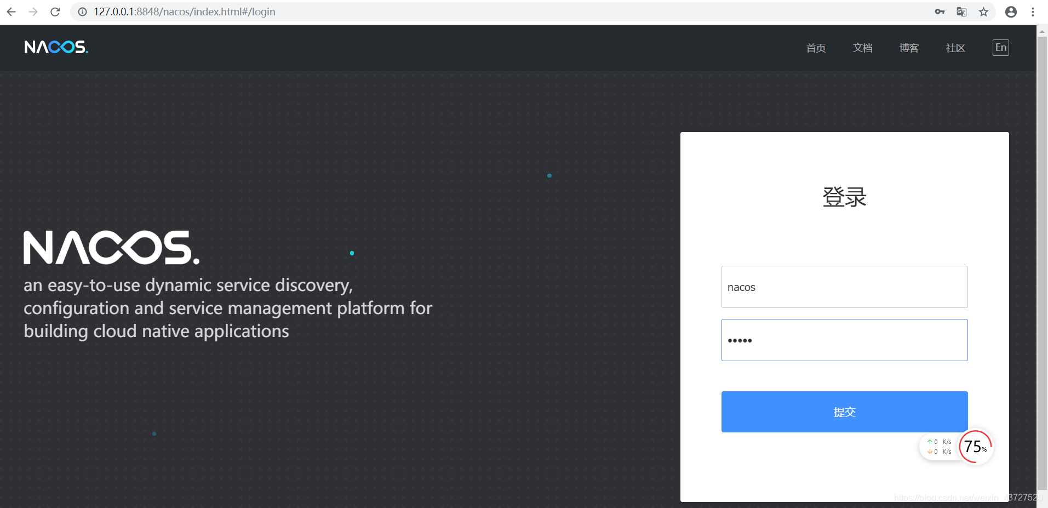Click the page vertical scrollbar

1042,263
